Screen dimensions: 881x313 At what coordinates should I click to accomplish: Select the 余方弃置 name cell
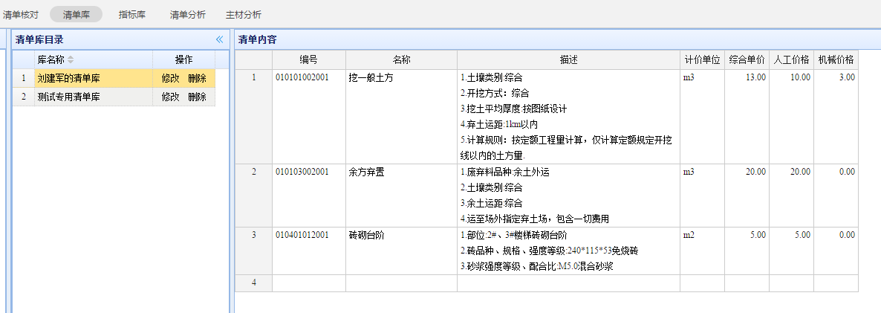point(366,172)
